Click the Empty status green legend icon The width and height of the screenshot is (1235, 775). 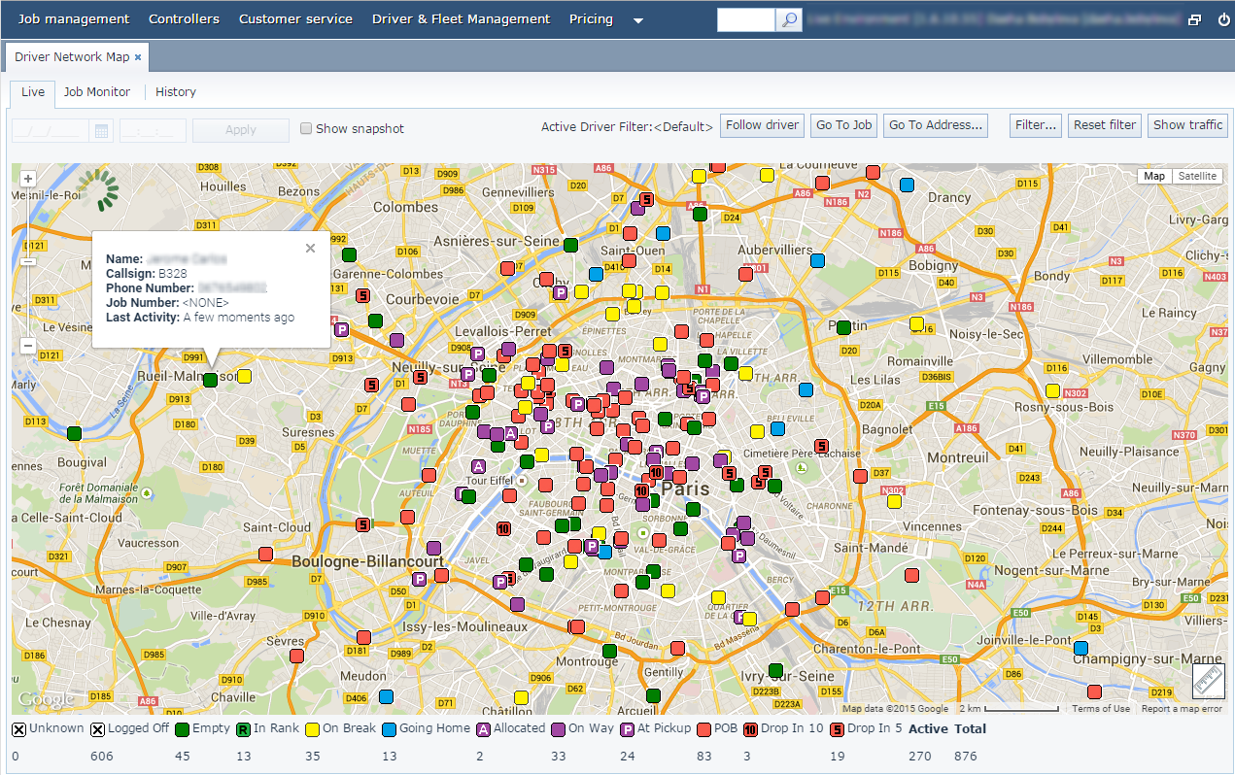[x=182, y=729]
